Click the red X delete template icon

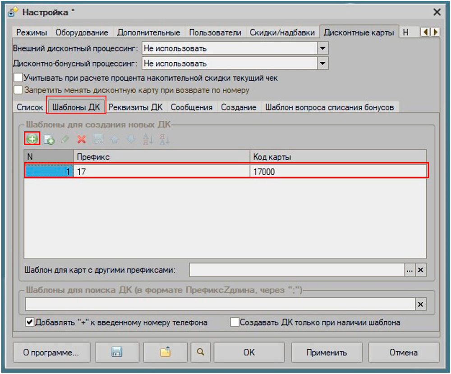[82, 140]
